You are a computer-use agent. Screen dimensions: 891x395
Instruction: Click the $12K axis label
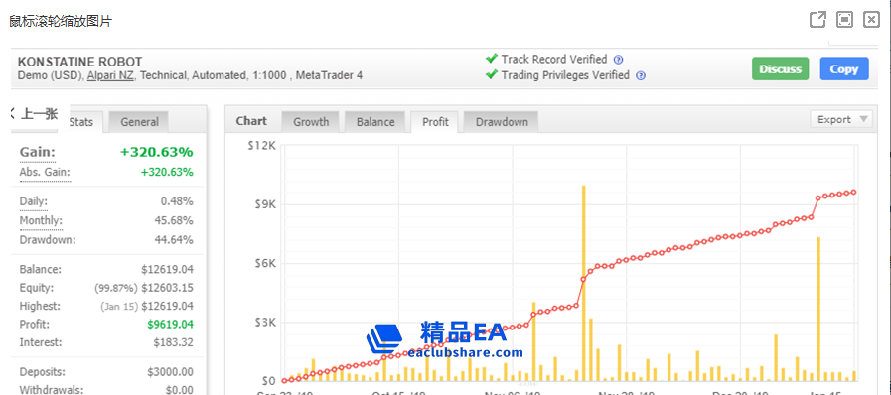pos(262,146)
